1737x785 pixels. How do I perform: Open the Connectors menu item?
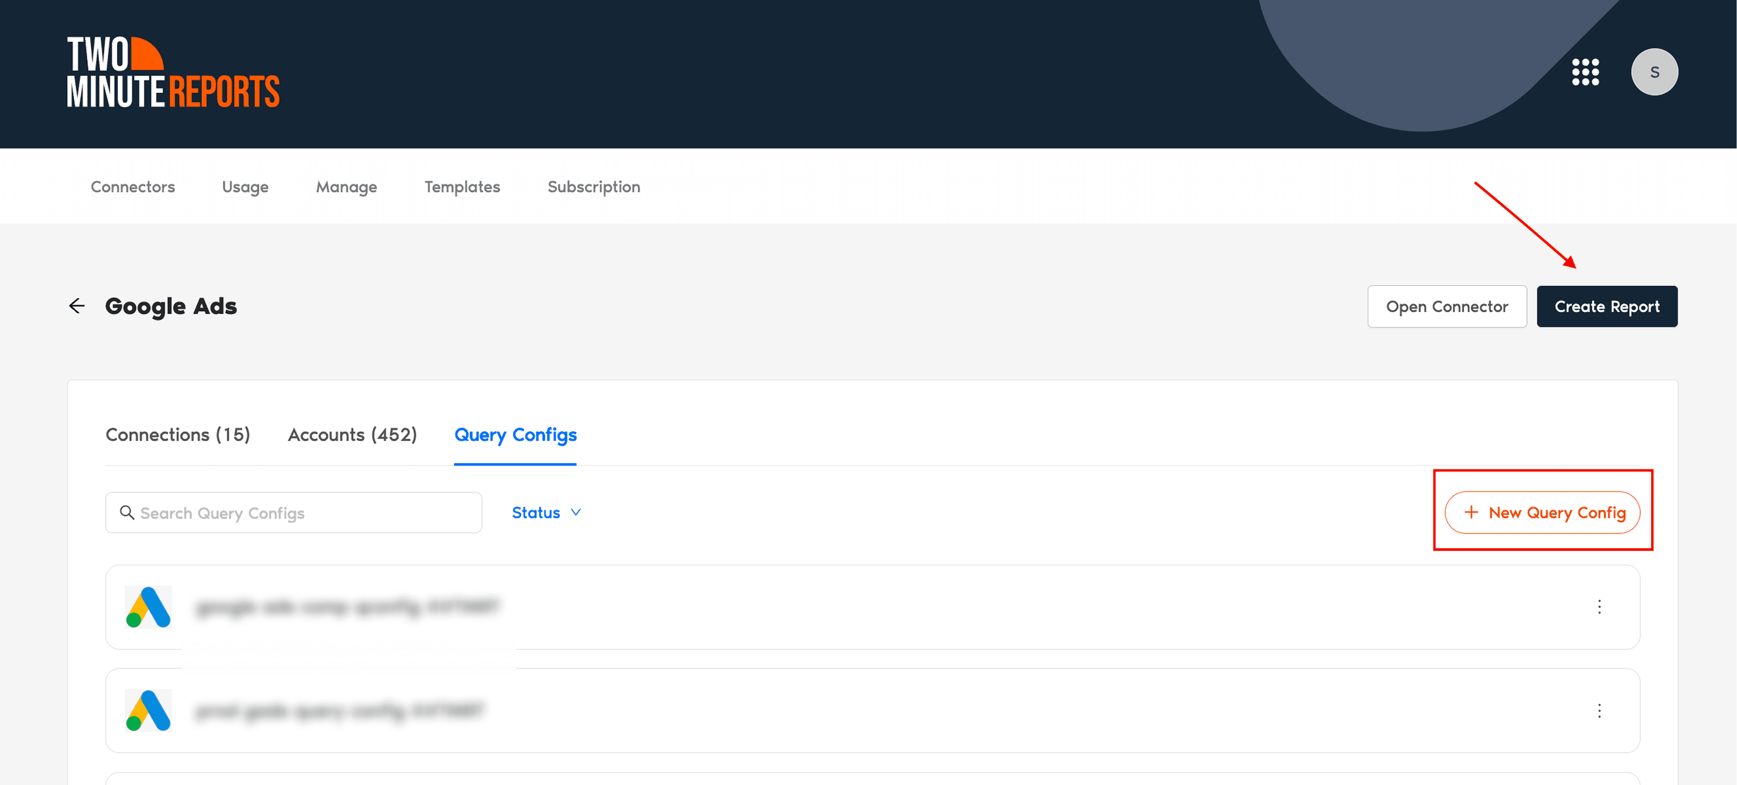(x=133, y=187)
